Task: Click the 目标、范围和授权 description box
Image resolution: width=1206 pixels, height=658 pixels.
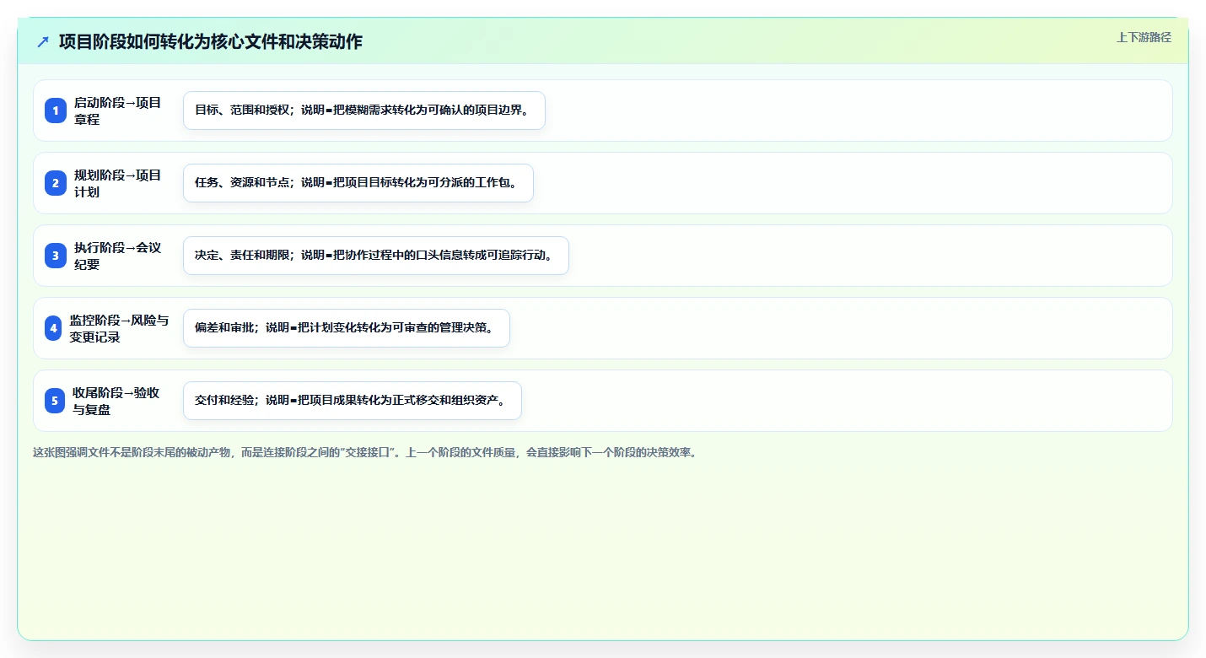Action: coord(364,111)
